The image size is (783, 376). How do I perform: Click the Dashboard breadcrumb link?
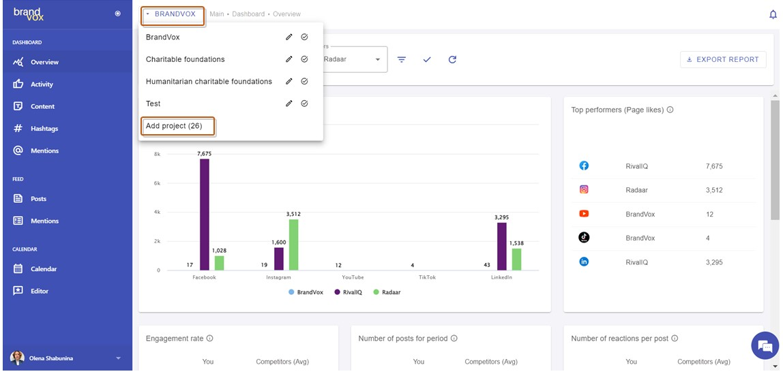(x=248, y=14)
